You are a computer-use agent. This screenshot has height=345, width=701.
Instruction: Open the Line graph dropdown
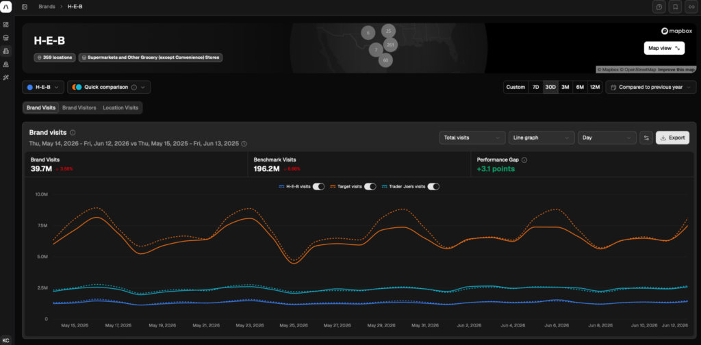(541, 138)
